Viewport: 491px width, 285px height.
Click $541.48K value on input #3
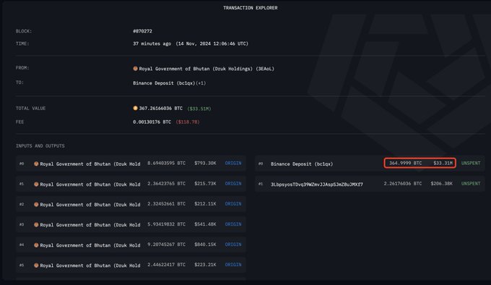point(205,224)
